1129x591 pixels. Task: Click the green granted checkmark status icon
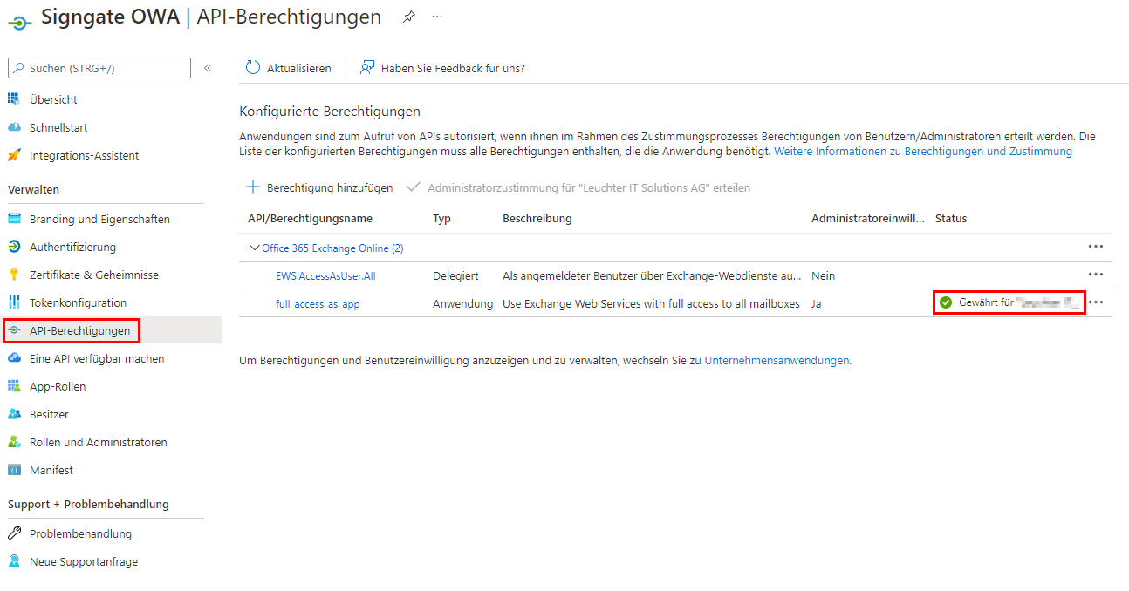946,302
